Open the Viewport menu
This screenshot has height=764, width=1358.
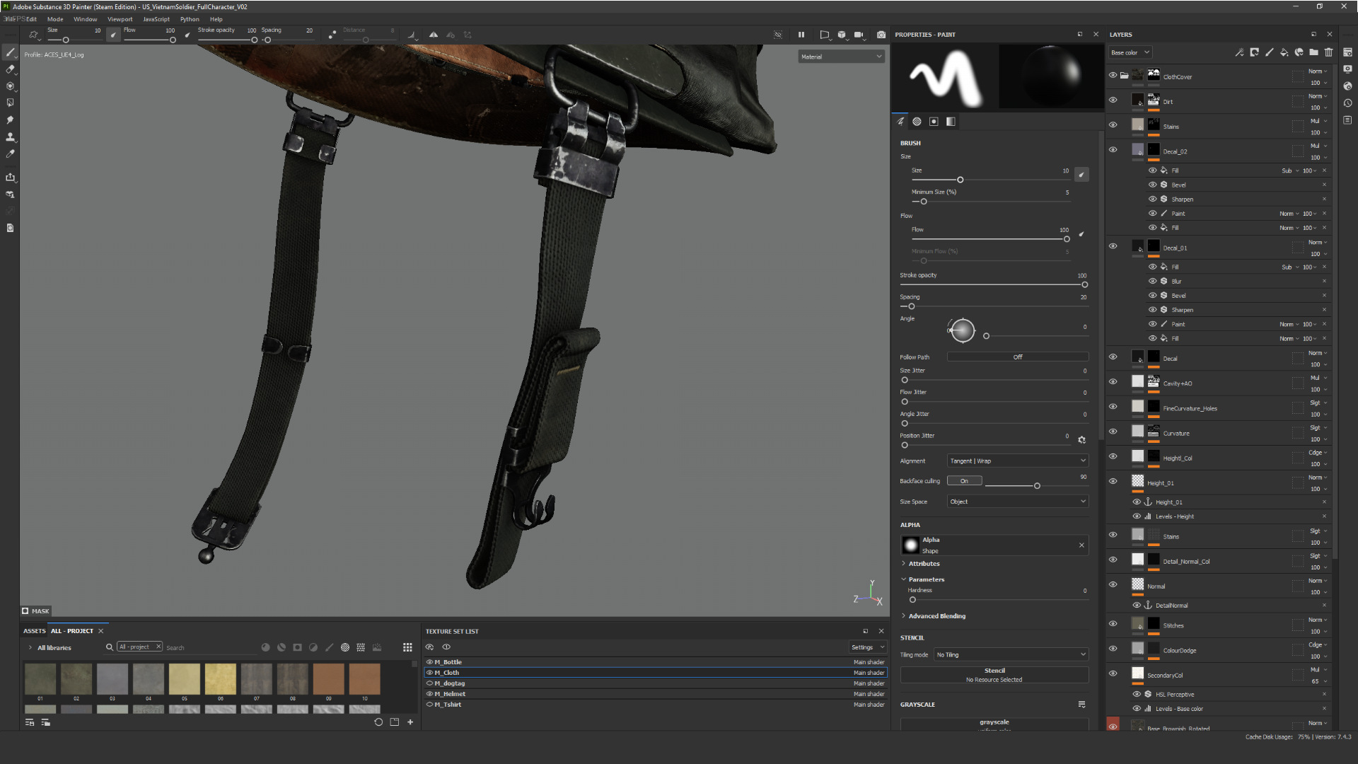click(120, 19)
